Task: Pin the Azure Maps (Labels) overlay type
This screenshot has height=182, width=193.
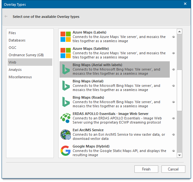Action: pos(173,37)
